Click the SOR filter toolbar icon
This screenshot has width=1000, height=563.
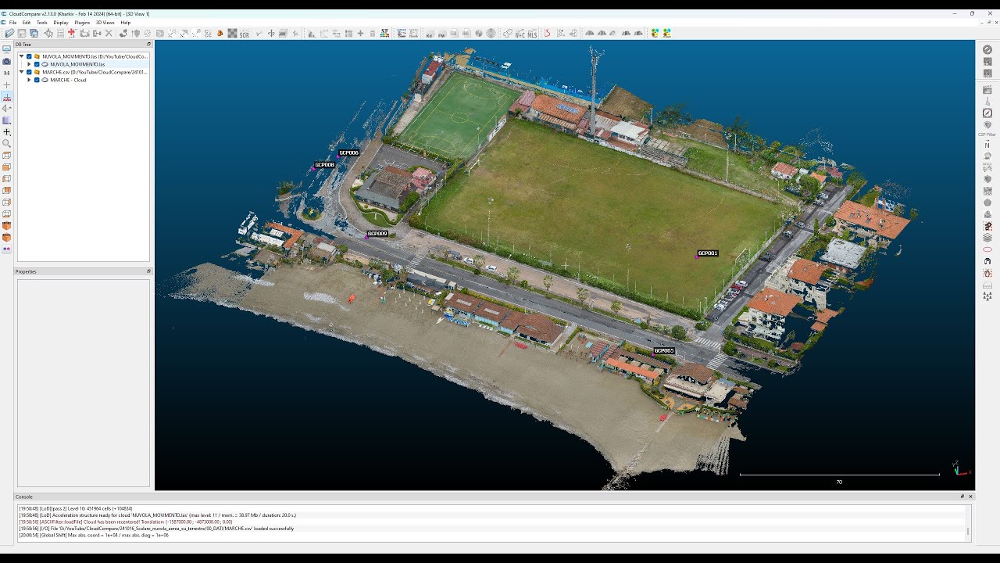245,33
